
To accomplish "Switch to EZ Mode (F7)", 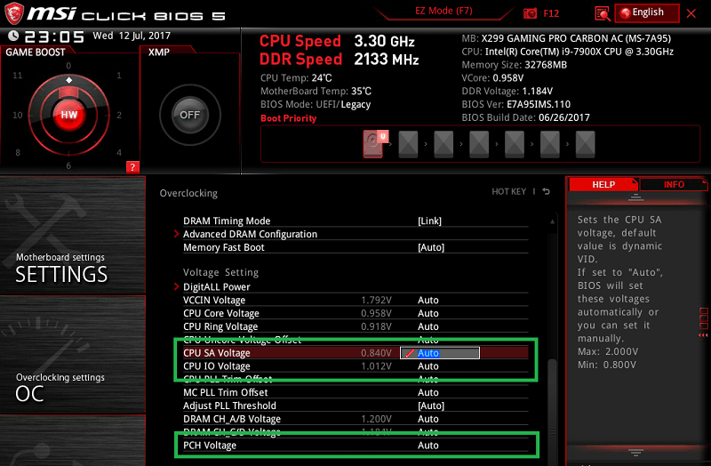I will pos(443,11).
